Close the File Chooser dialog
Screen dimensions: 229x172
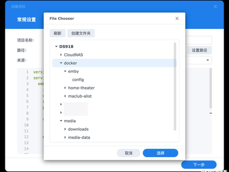point(177,18)
